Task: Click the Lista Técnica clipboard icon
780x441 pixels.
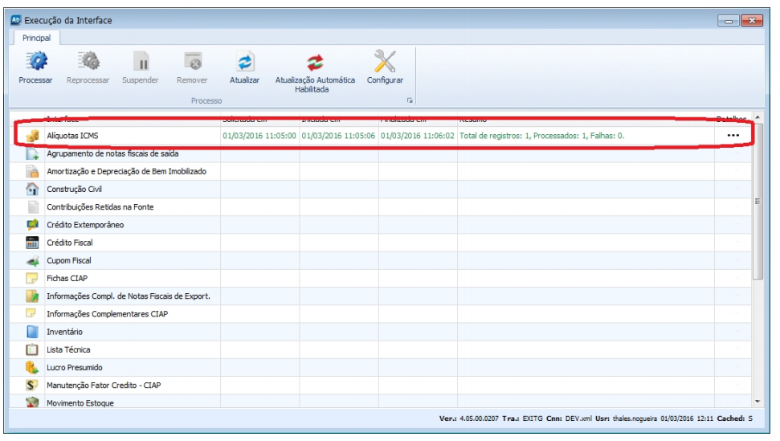Action: click(33, 349)
